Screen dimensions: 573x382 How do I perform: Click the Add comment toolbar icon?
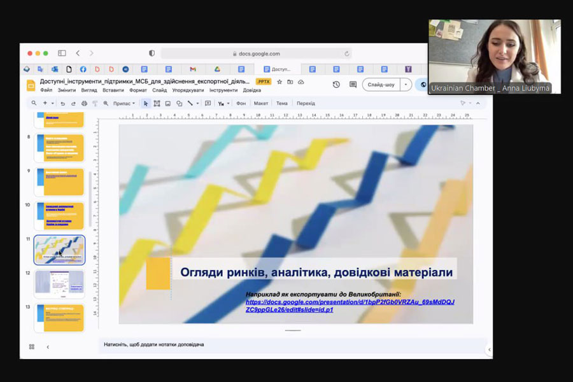[208, 103]
